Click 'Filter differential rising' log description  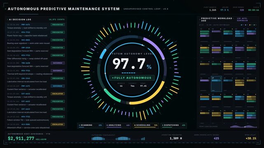[27, 59]
